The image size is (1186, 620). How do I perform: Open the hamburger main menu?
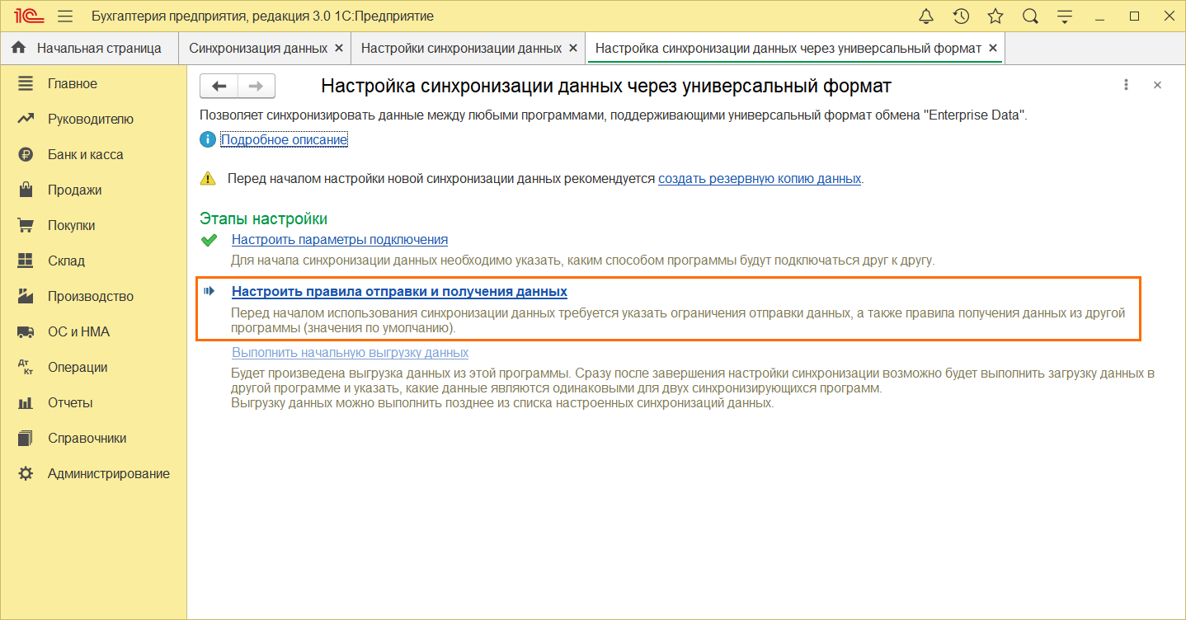pos(64,15)
